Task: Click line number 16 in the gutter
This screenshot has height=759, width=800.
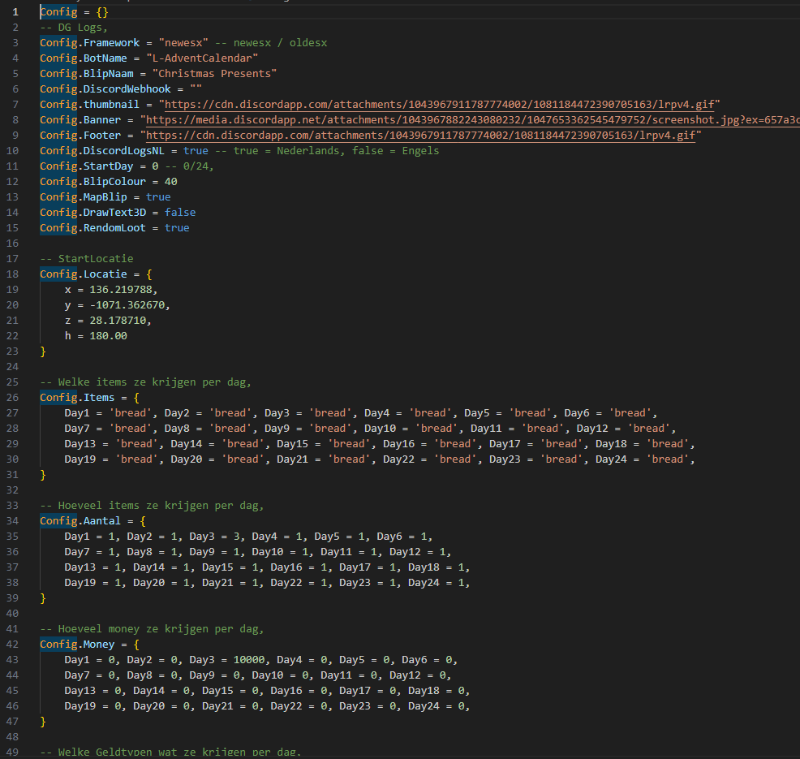Action: pyautogui.click(x=13, y=243)
